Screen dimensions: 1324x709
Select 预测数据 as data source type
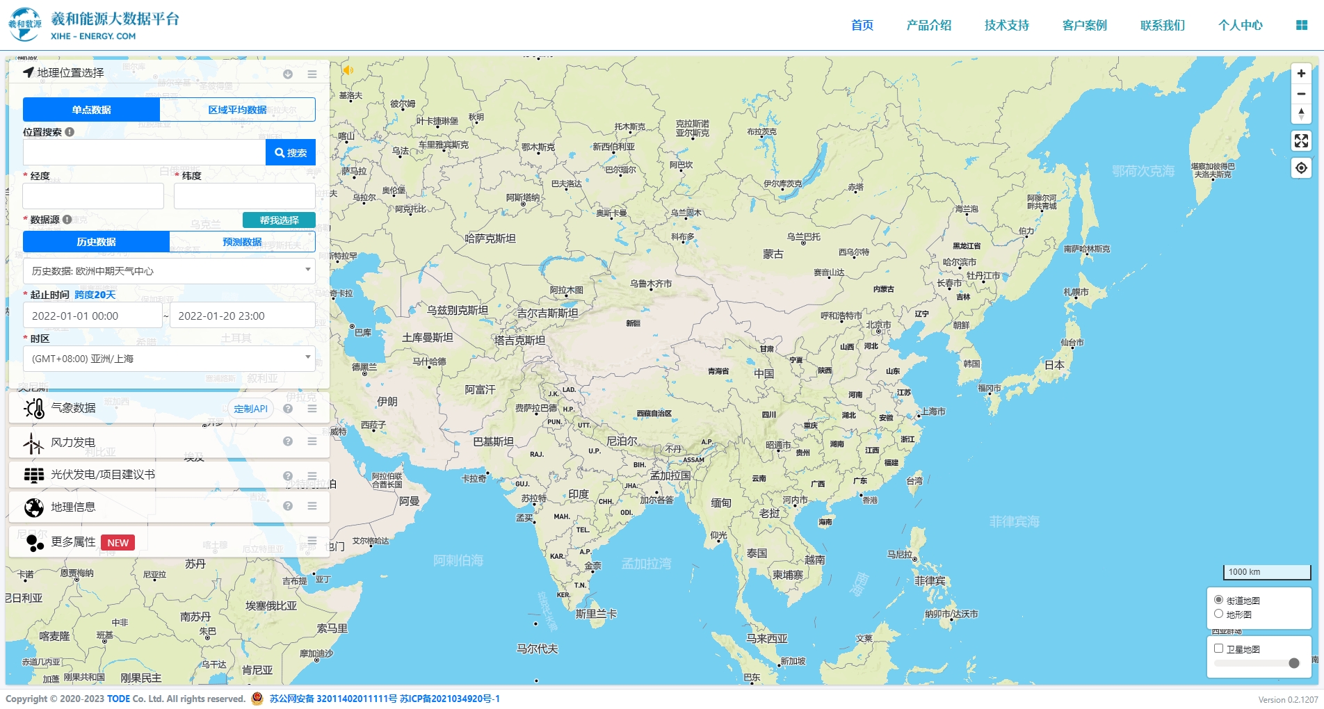[243, 242]
